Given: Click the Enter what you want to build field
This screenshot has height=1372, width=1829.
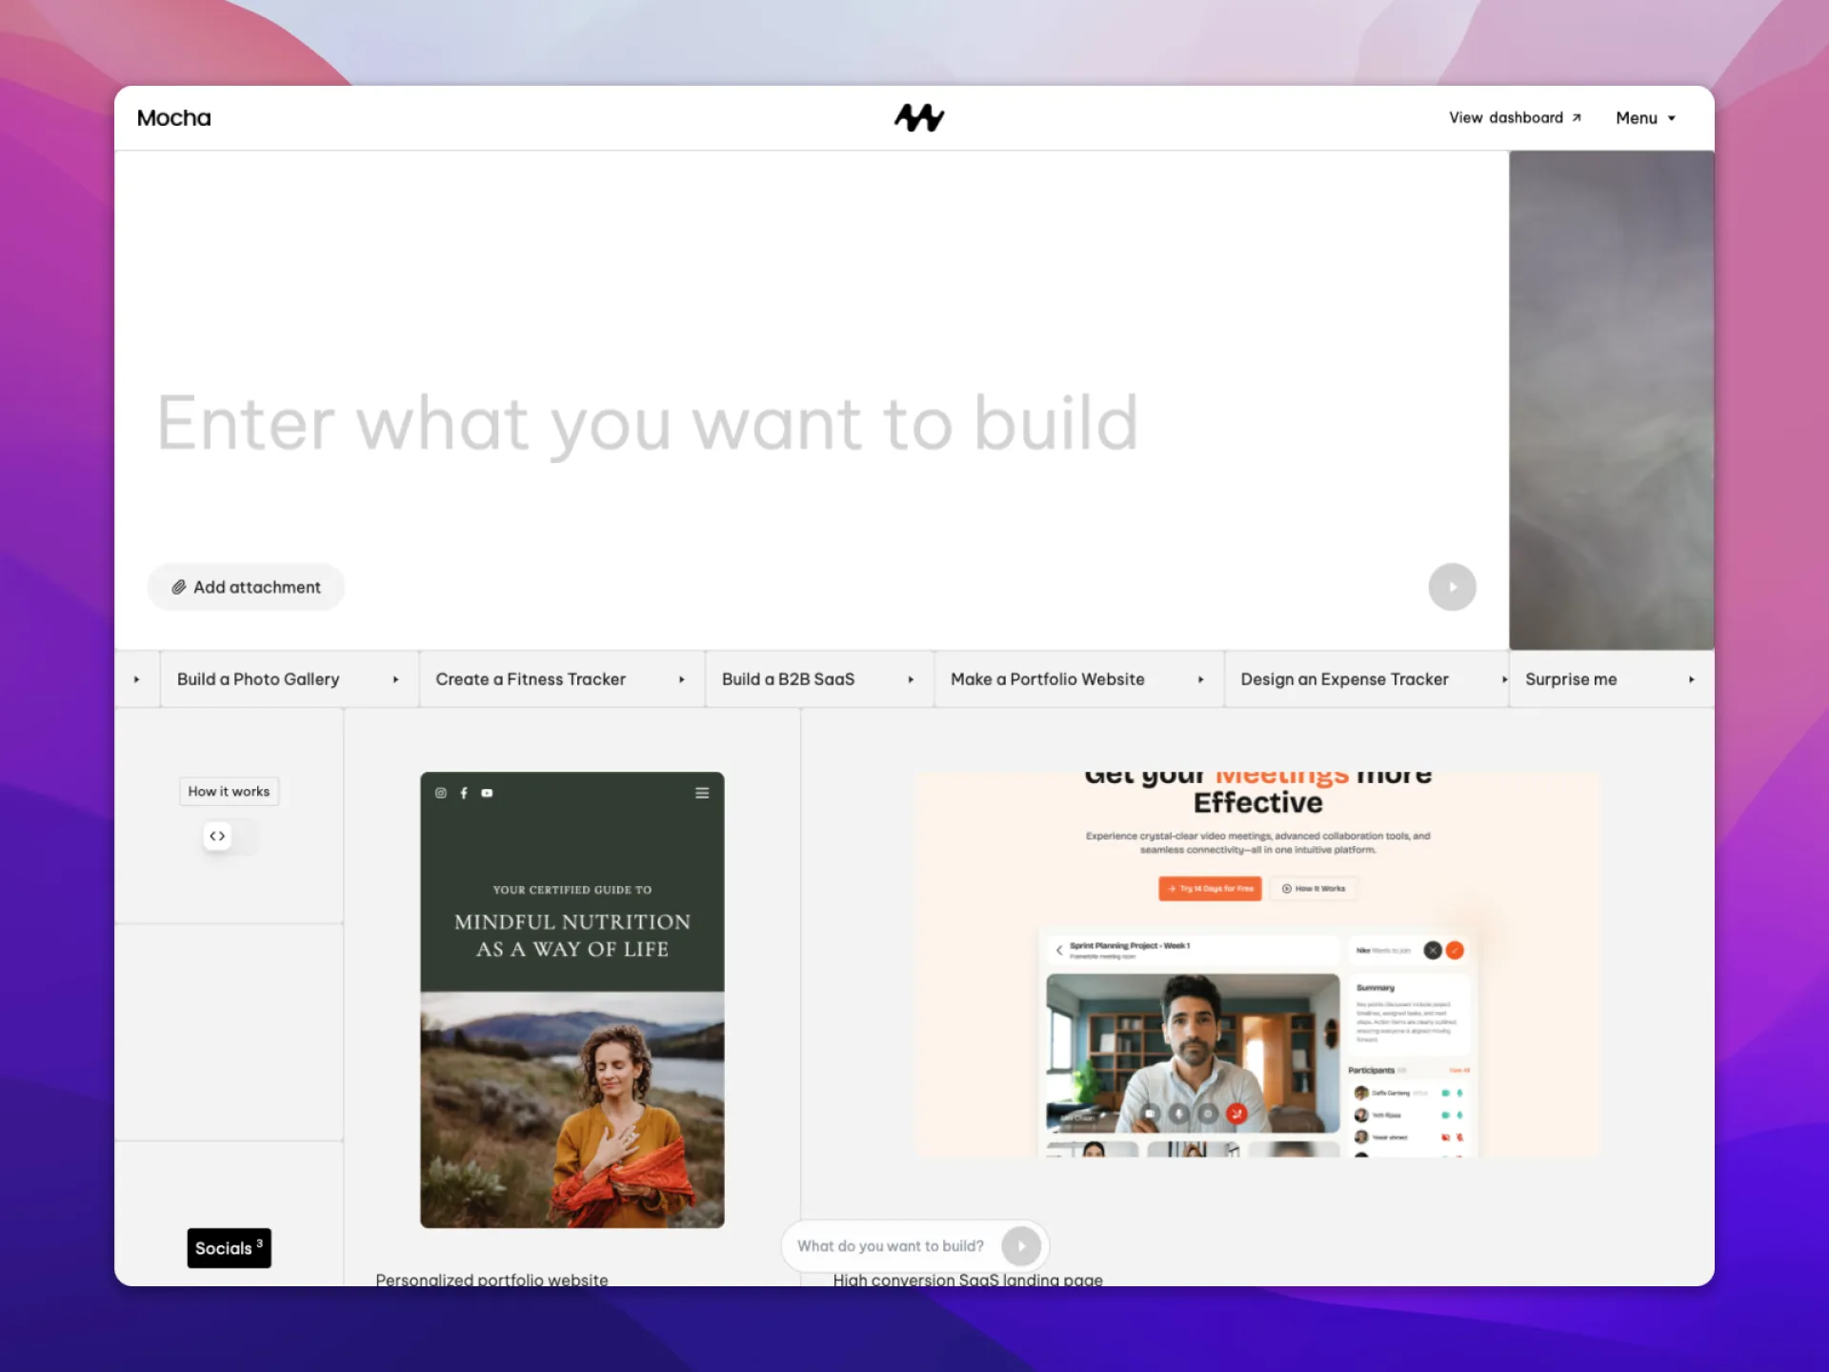Looking at the screenshot, I should 648,423.
